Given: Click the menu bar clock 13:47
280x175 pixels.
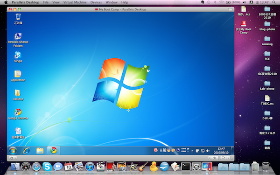Looking at the screenshot, I should point(262,2).
